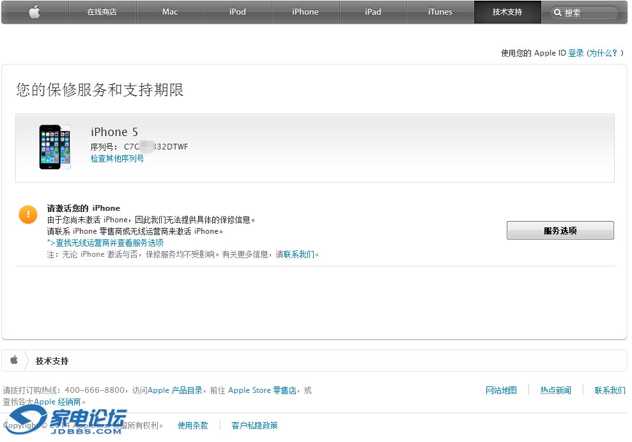
Task: Click the Apple logo in navigation bar
Action: coord(35,12)
